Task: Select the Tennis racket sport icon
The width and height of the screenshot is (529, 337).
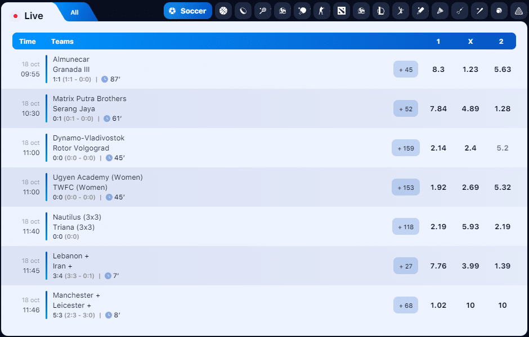Action: (x=263, y=11)
